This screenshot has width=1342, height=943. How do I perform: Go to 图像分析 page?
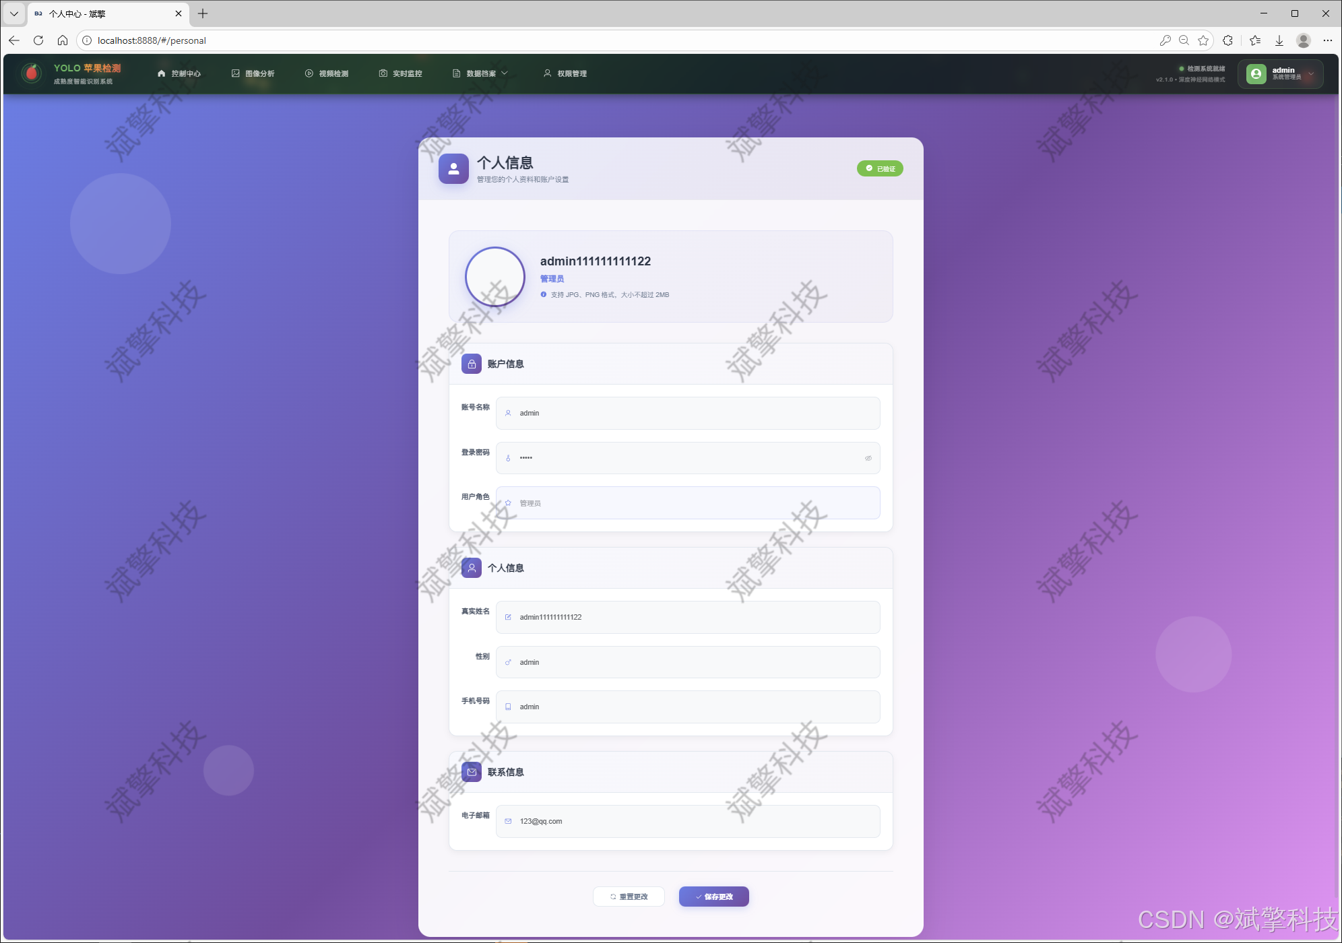253,73
